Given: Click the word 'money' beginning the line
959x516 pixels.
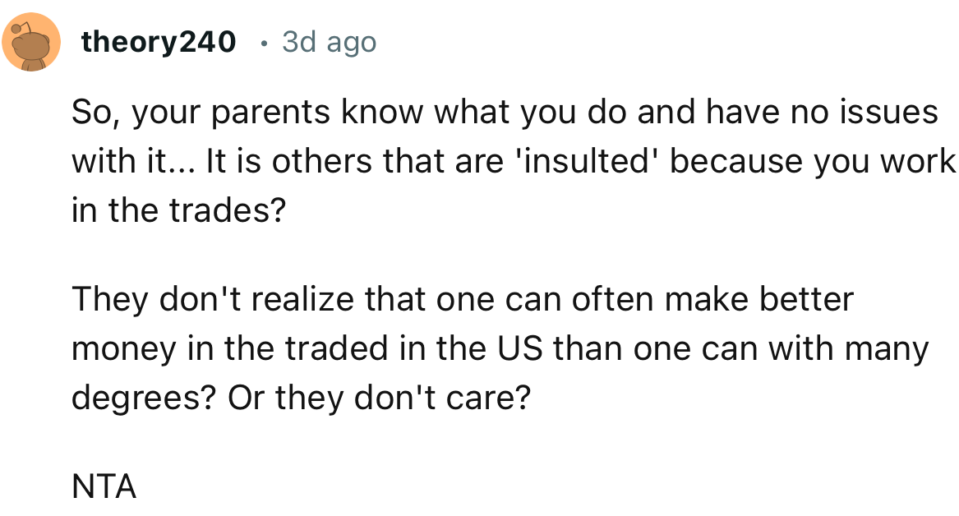Looking at the screenshot, I should 122,349.
